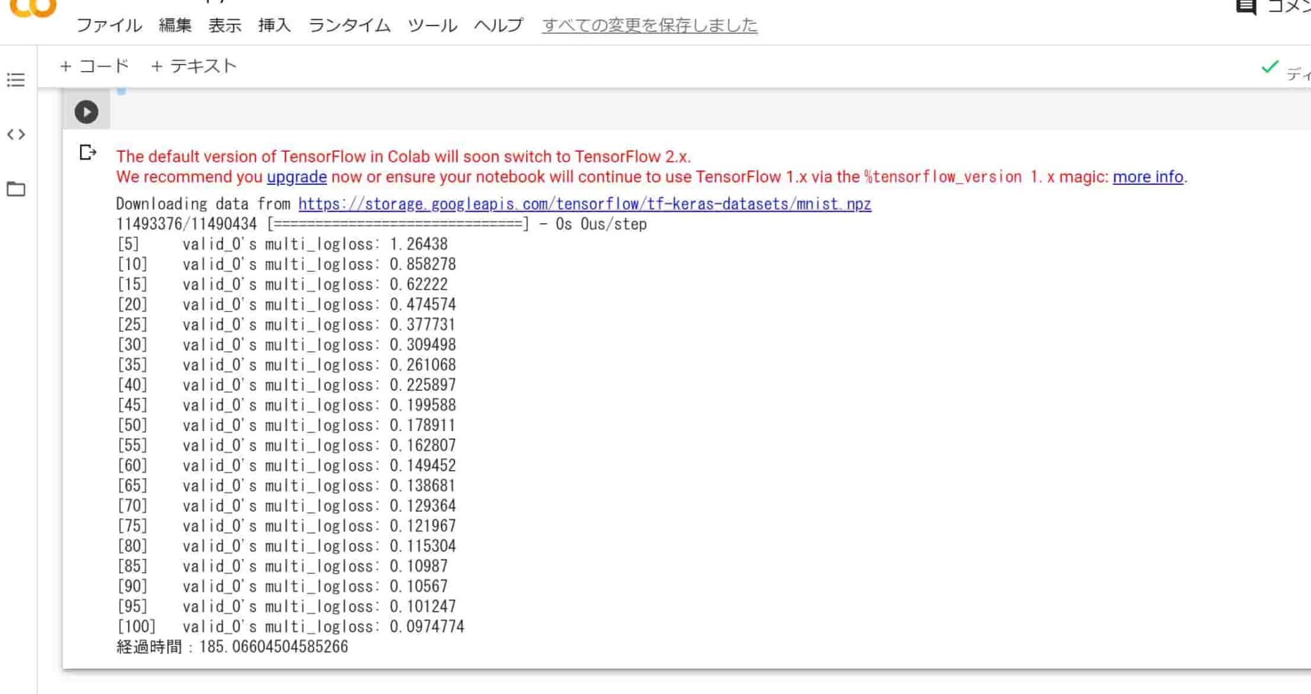Add a new code cell with +コード
Image resolution: width=1311 pixels, height=694 pixels.
pos(95,66)
